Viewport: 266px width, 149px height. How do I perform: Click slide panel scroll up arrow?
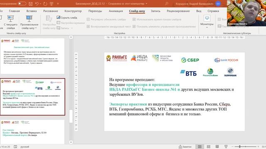pyautogui.click(x=71, y=37)
